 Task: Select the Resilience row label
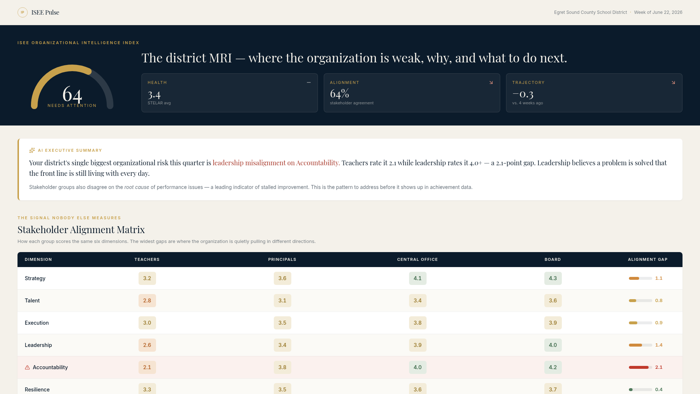tap(37, 390)
